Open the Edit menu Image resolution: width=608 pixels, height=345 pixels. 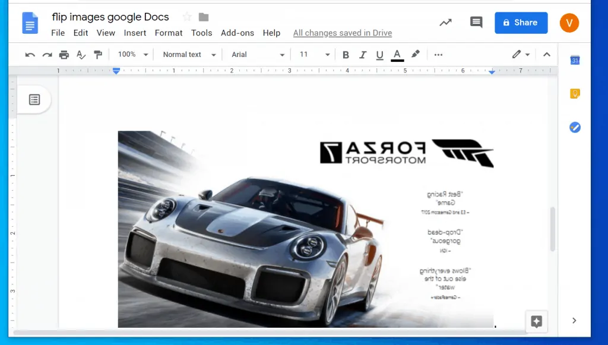pos(81,33)
